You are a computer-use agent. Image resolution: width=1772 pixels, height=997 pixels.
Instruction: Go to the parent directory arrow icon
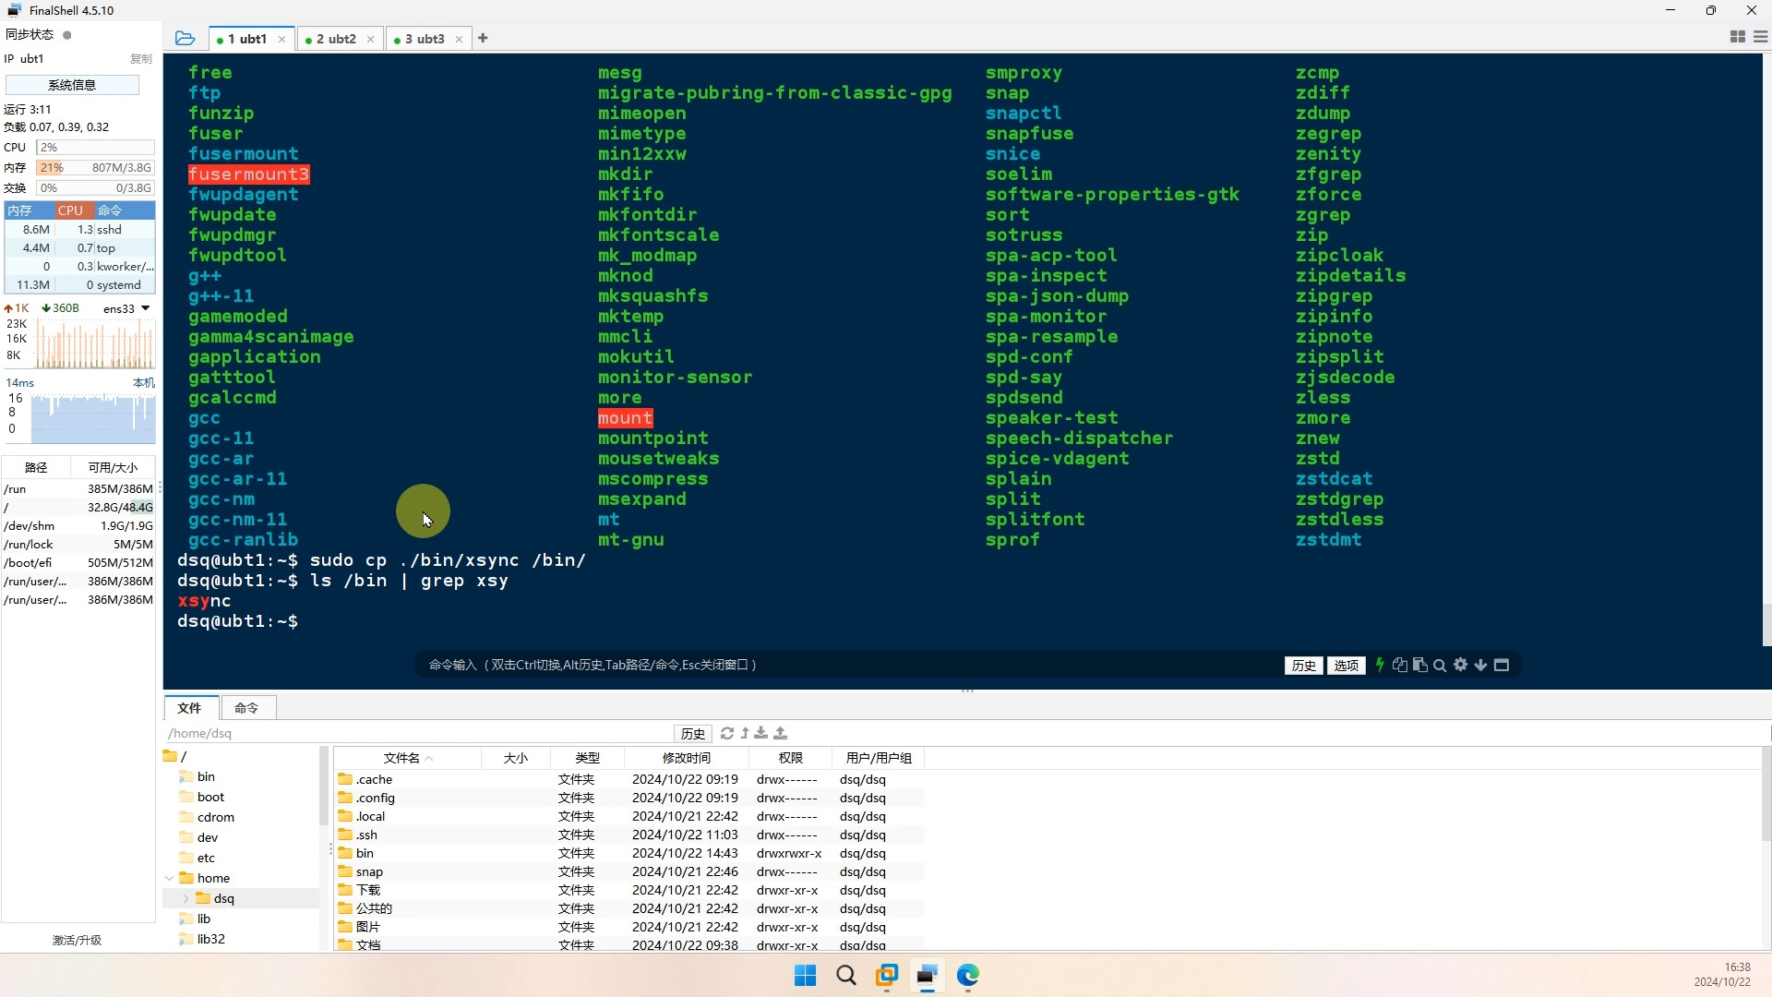[x=745, y=733]
